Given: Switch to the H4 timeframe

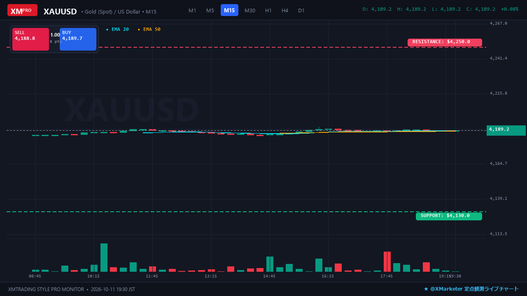Looking at the screenshot, I should (x=285, y=10).
